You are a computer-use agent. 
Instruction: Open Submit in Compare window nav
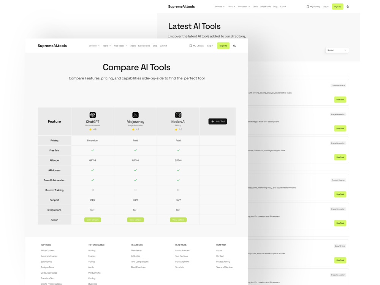pos(163,46)
